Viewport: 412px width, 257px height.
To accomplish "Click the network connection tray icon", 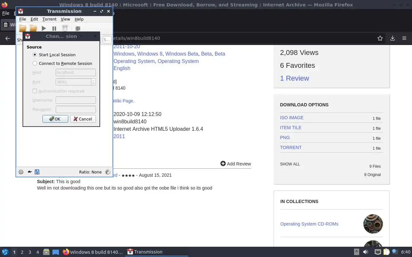I will [x=378, y=252].
